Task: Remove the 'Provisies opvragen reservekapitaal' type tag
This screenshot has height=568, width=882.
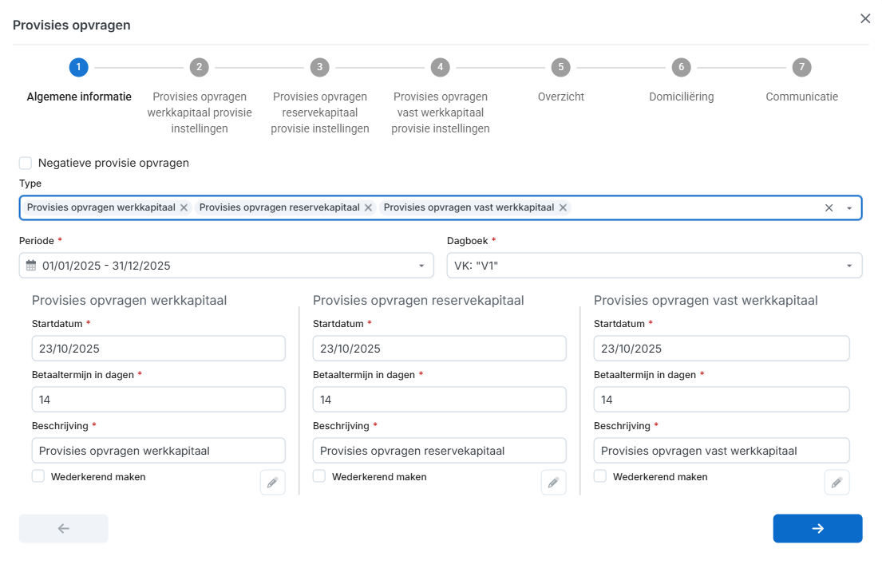Action: coord(368,207)
